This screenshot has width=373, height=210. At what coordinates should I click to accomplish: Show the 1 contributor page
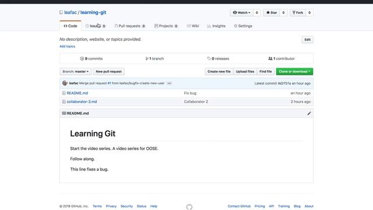click(x=281, y=58)
